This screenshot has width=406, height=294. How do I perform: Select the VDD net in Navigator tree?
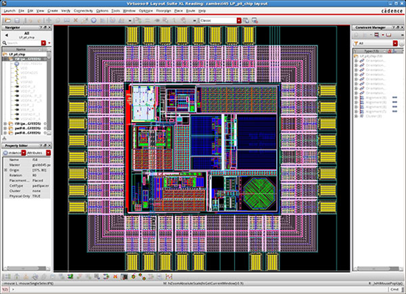pos(24,68)
